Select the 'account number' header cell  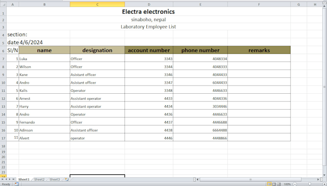[x=149, y=50]
